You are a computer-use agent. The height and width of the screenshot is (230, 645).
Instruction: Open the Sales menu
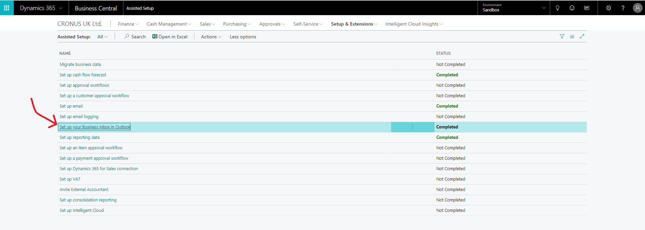[207, 24]
